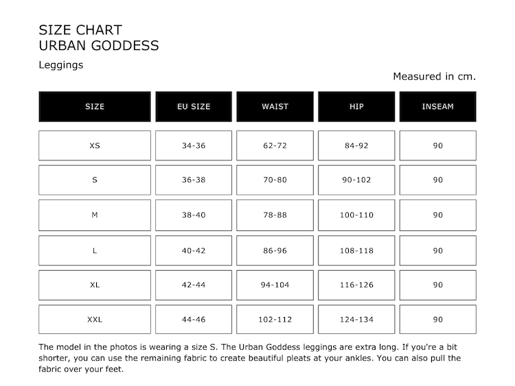Select the waist 94-104 cell

click(x=275, y=285)
